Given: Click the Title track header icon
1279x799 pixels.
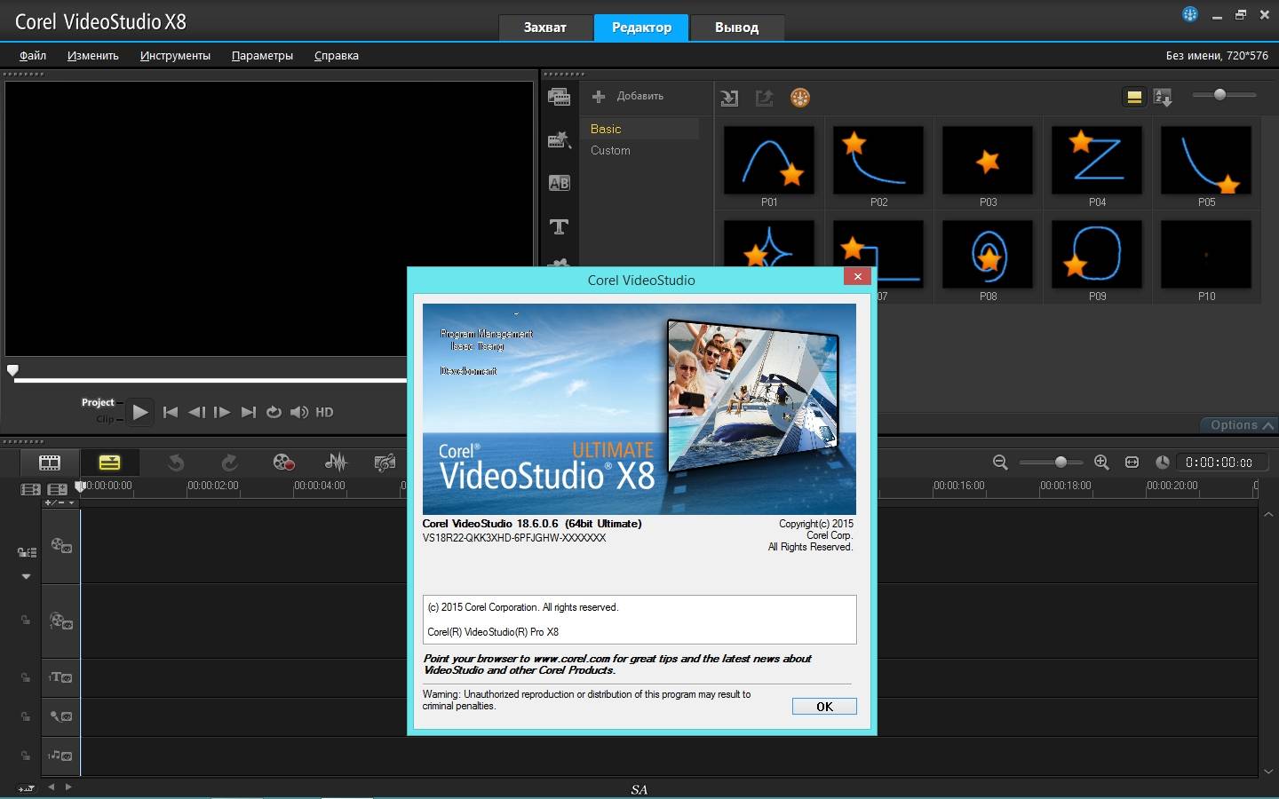Looking at the screenshot, I should pyautogui.click(x=61, y=677).
